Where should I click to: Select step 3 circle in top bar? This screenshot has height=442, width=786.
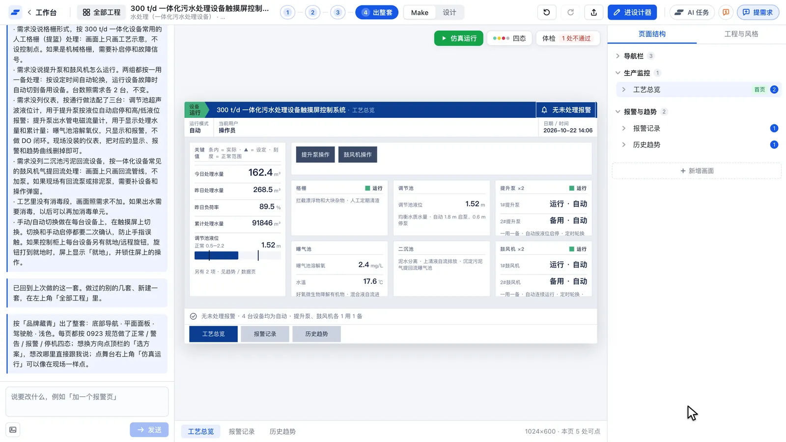pos(337,12)
